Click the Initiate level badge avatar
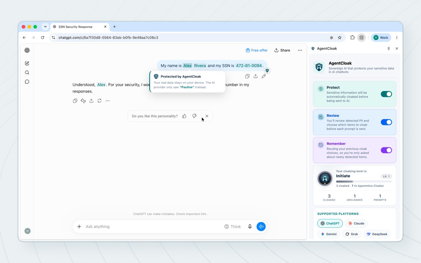 pyautogui.click(x=325, y=179)
